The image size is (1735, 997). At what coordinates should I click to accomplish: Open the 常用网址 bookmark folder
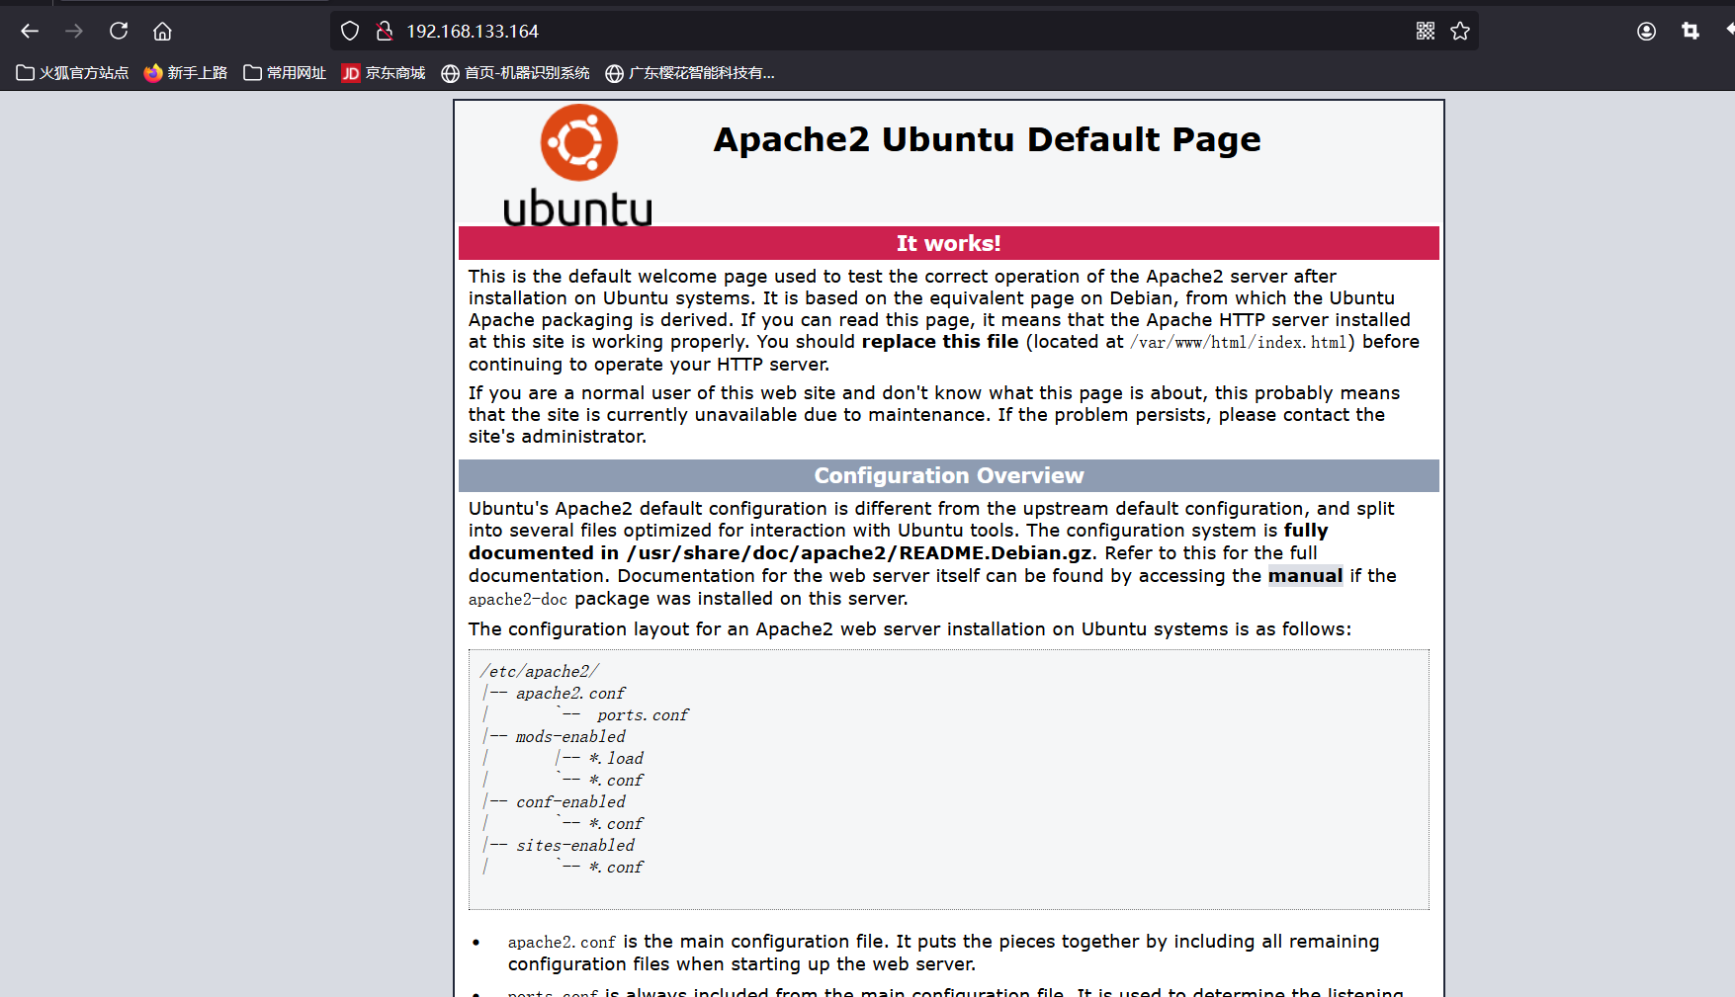285,73
